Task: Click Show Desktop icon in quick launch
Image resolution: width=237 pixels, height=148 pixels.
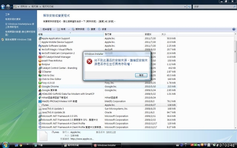Action: tap(16, 145)
